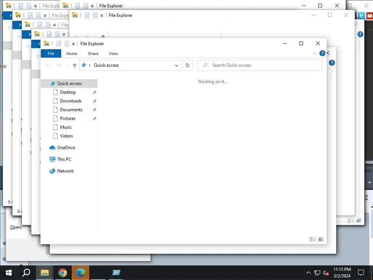This screenshot has width=373, height=280.
Task: Click the 'Open:' label in the Run dialog behind
Action: click(x=16, y=227)
